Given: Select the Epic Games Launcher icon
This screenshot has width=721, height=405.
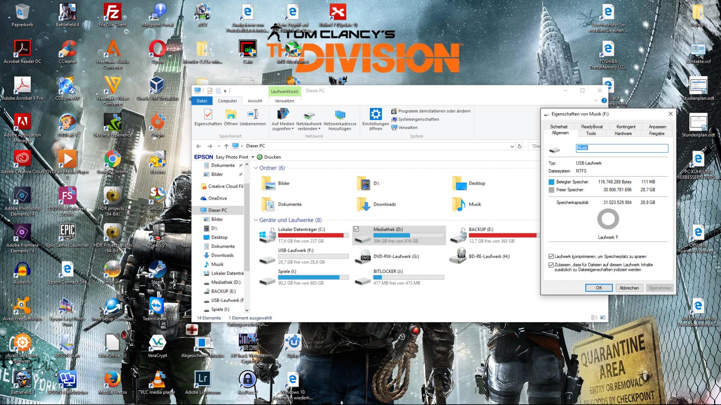Looking at the screenshot, I should 68,236.
